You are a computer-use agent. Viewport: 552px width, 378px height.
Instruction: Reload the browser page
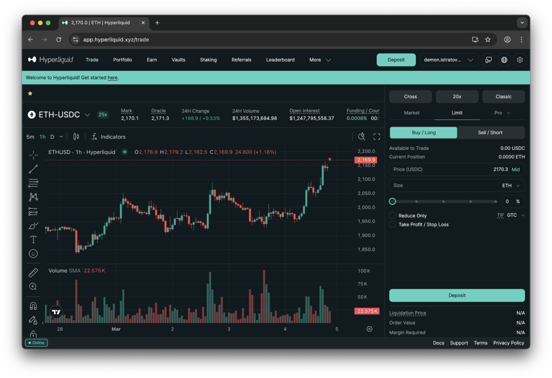click(59, 39)
